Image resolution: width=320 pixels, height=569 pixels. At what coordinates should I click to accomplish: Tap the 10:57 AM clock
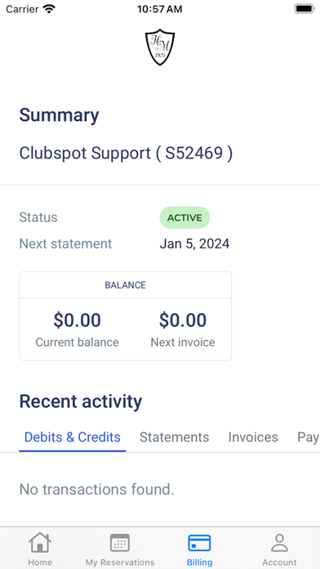click(x=159, y=9)
